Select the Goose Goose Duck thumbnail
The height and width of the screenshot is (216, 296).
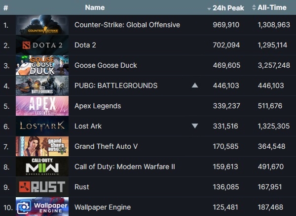42,65
